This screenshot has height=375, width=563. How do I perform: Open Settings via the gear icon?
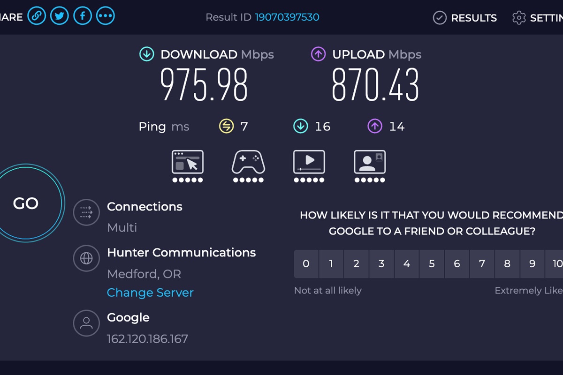tap(519, 17)
